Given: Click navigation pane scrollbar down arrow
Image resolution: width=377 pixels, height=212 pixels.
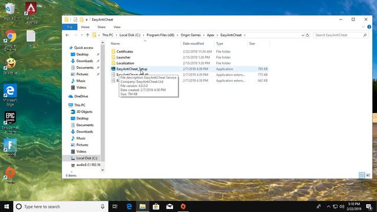Looking at the screenshot, I should pos(102,170).
